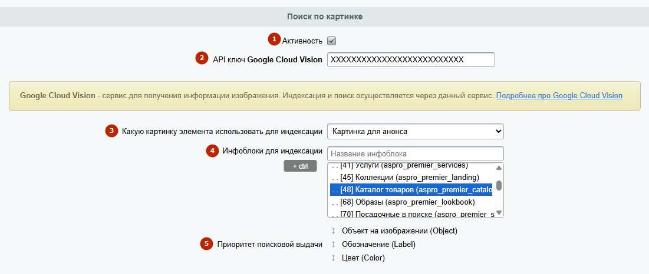The height and width of the screenshot is (274, 649).
Task: Open the Картинка для анонса dropdown
Action: [x=415, y=131]
